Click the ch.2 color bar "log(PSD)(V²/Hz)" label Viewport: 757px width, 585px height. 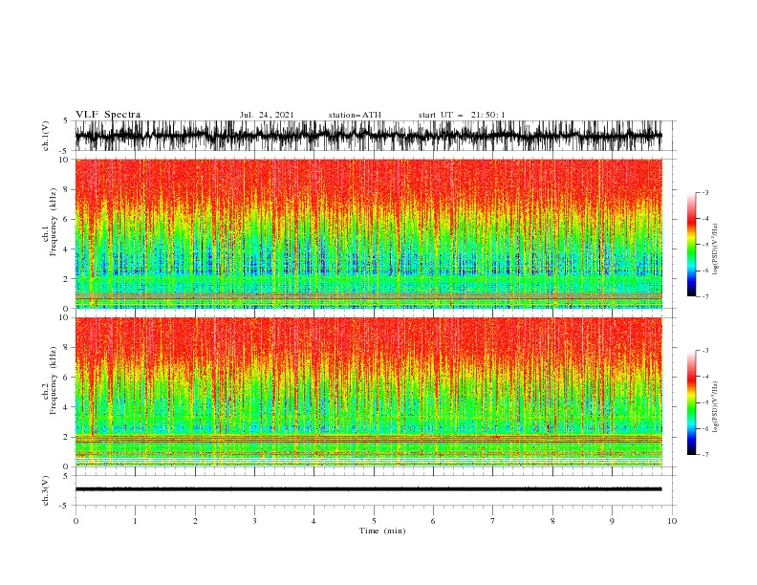(715, 406)
